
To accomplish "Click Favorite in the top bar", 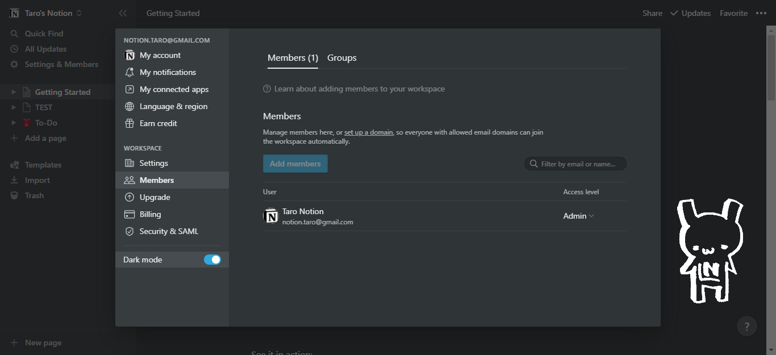I will [x=733, y=13].
